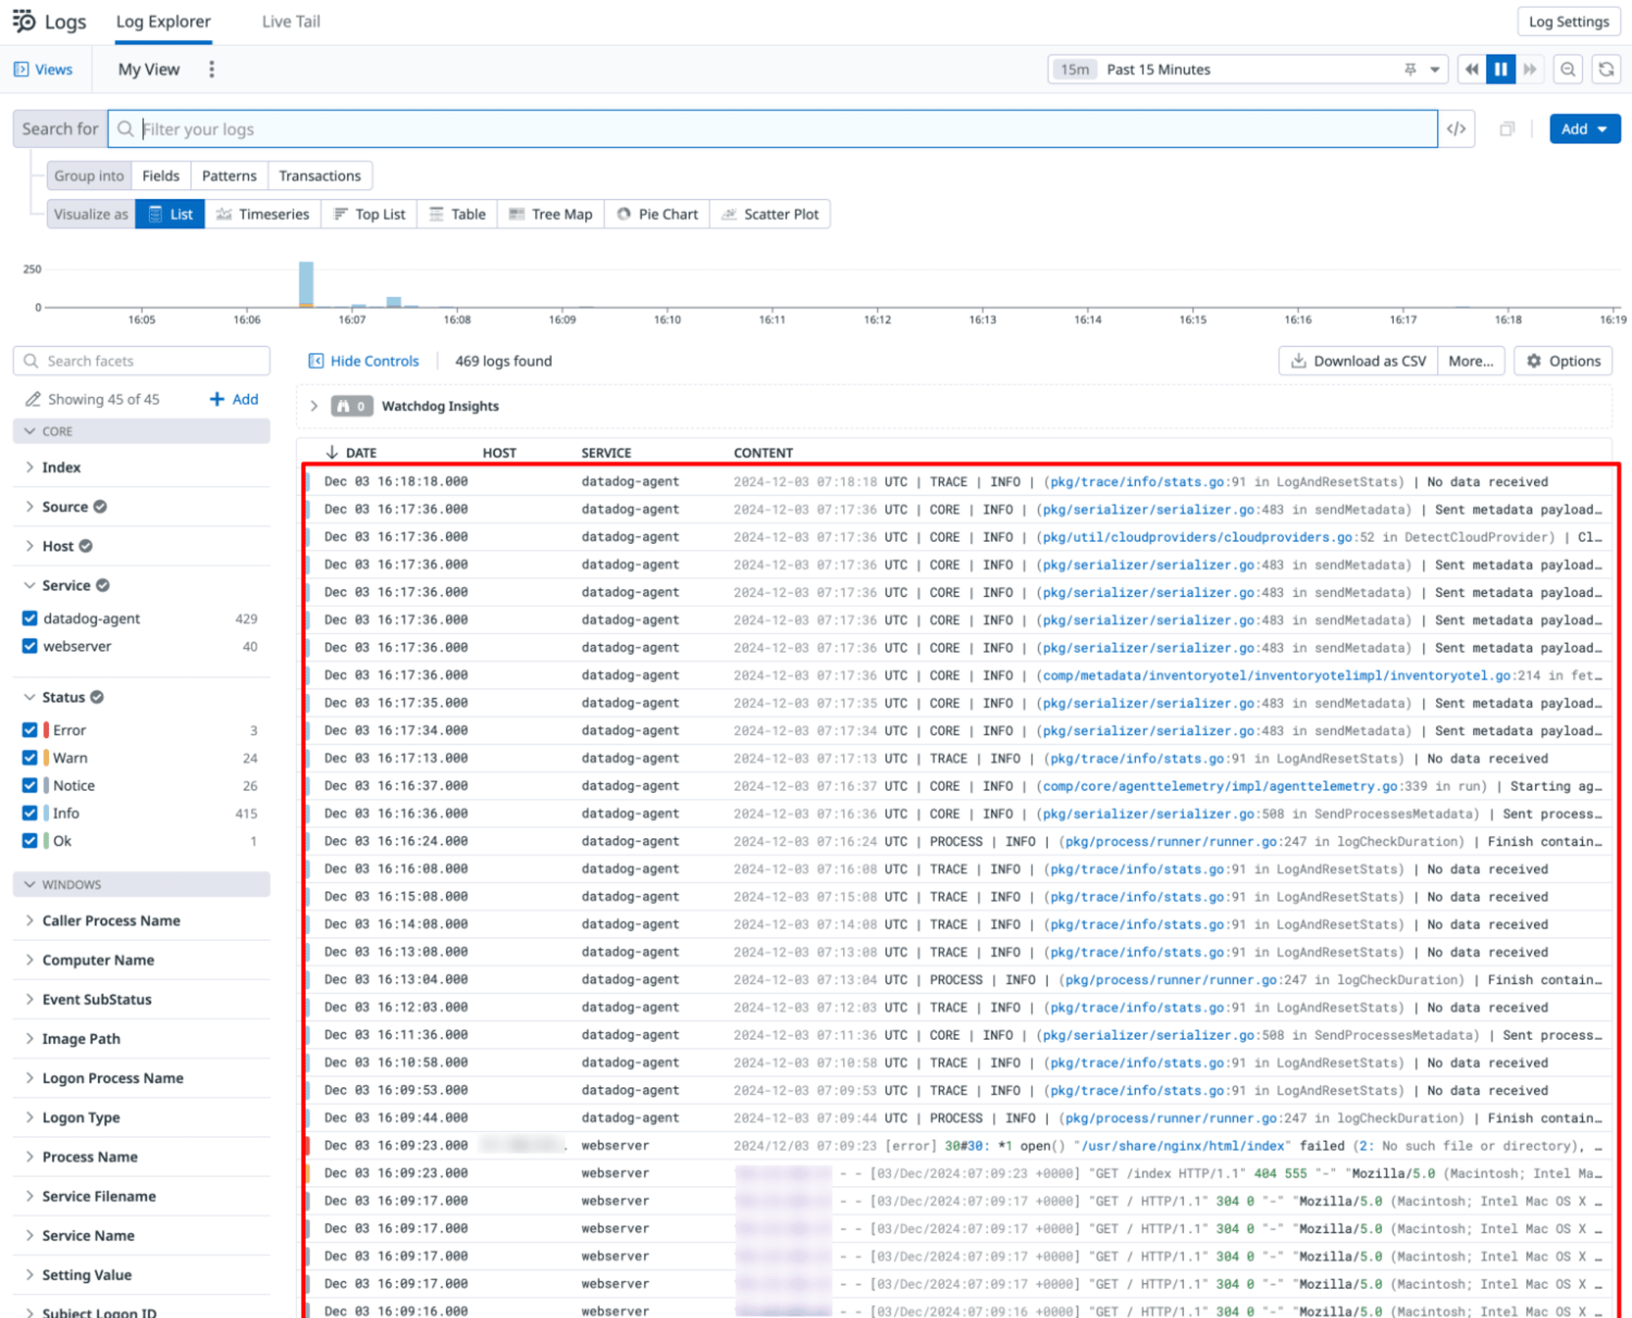Image resolution: width=1632 pixels, height=1318 pixels.
Task: Uncheck the datadog-agent service checkbox
Action: pyautogui.click(x=30, y=618)
